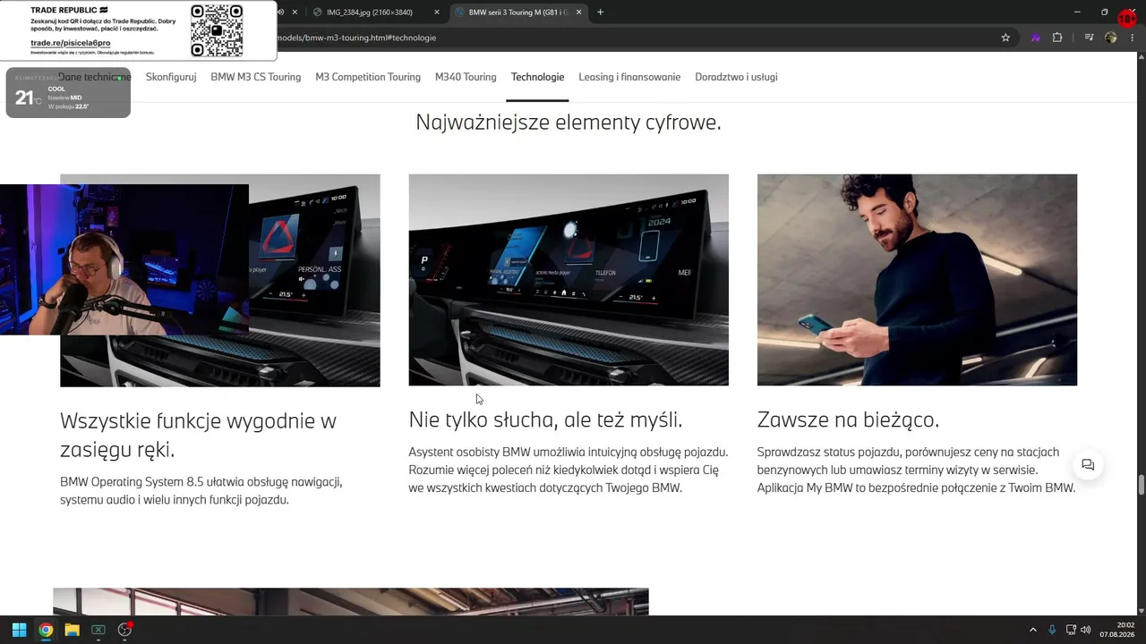This screenshot has width=1146, height=644.
Task: Close the IMG_2384.jpg tab
Action: (437, 13)
